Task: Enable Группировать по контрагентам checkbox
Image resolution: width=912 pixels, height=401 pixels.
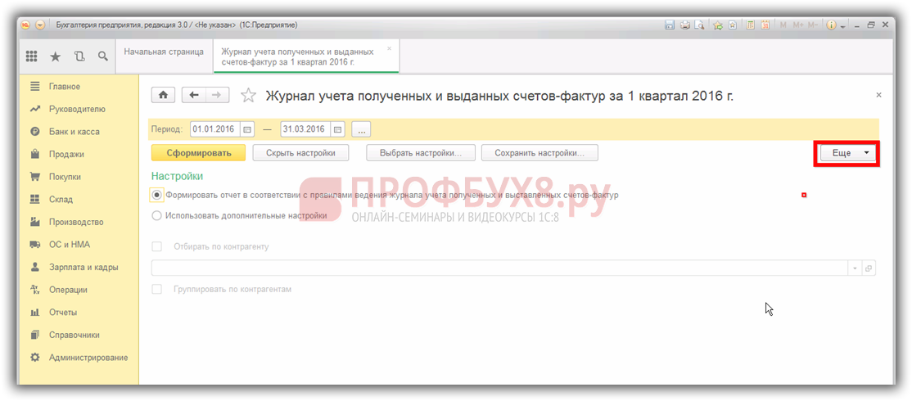Action: point(156,289)
